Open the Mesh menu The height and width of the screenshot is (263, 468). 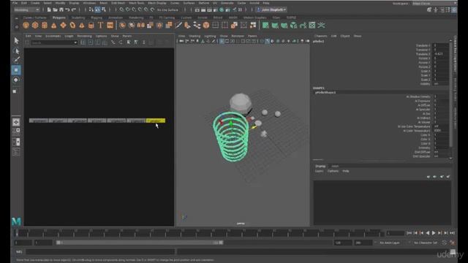(104, 3)
